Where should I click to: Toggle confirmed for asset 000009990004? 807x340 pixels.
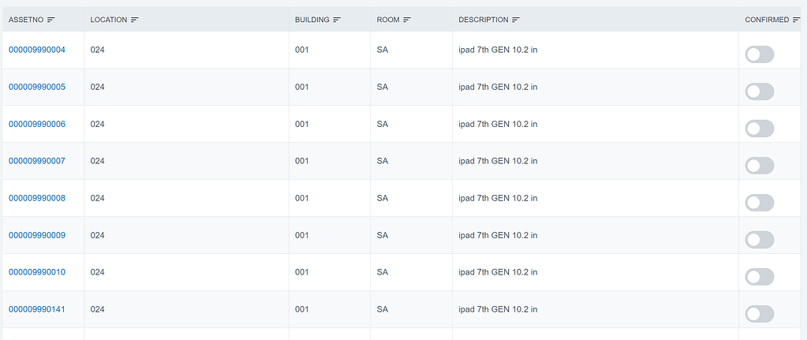coord(760,54)
